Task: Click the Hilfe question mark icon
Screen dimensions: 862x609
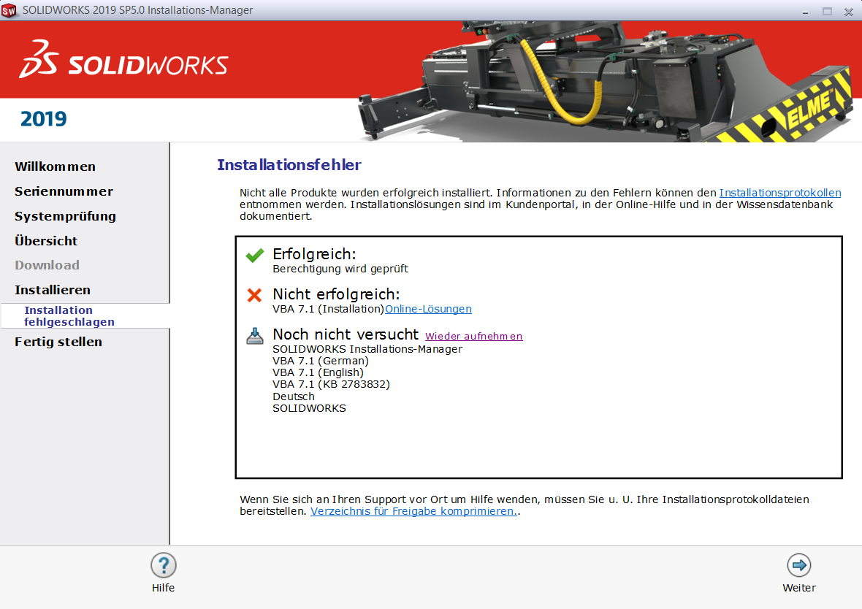Action: [164, 565]
